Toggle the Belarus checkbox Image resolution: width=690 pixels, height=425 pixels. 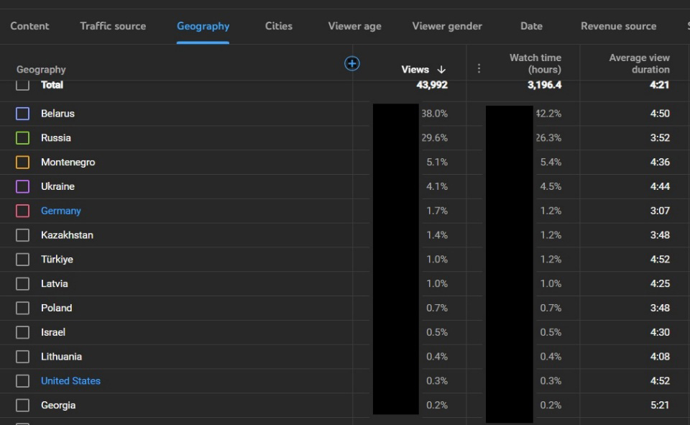(23, 114)
